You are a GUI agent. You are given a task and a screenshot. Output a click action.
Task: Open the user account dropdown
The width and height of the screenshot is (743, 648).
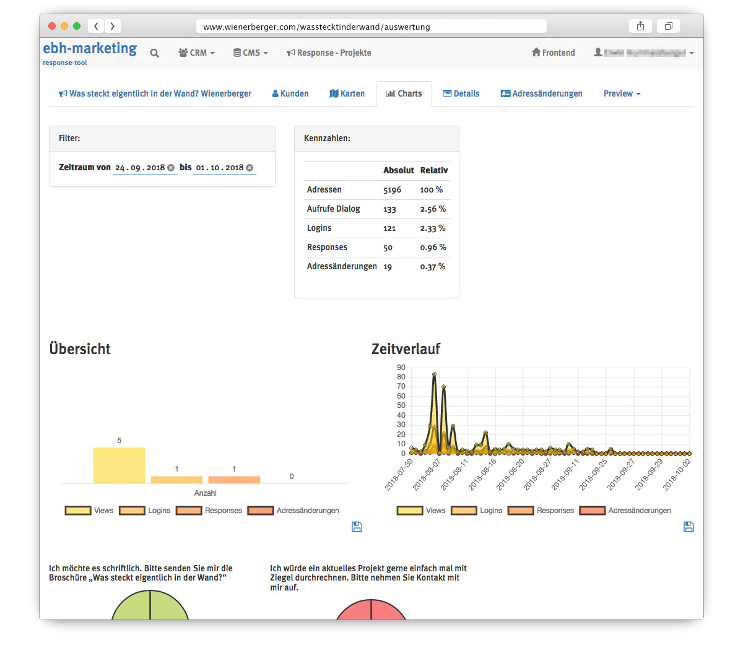click(x=643, y=53)
